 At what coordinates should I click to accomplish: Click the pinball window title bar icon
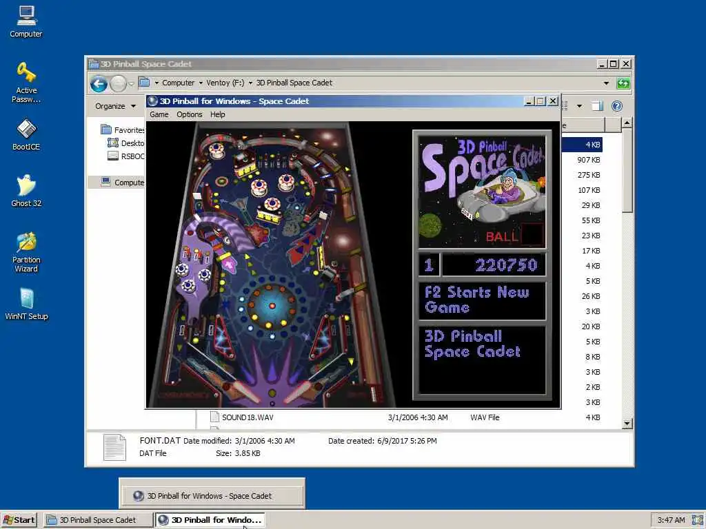152,101
